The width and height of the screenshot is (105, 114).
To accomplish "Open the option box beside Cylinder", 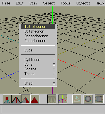I will (x=54, y=60).
